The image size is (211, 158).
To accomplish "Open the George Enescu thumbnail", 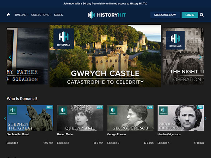I will 130,118.
